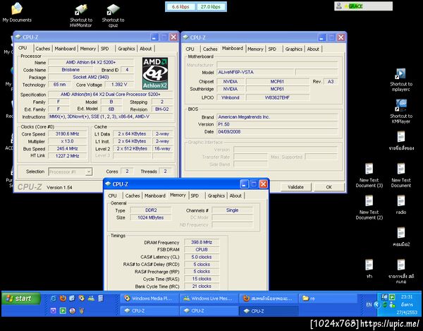The height and width of the screenshot is (331, 423).
Task: Click title bar icon of Memory CPU-Z window
Action: click(108, 184)
